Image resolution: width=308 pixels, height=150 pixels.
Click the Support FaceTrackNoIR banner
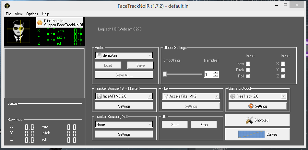pos(60,23)
